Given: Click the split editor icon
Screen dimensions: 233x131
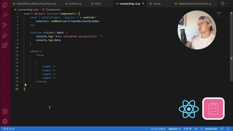Looking at the screenshot, I should tap(222, 4).
